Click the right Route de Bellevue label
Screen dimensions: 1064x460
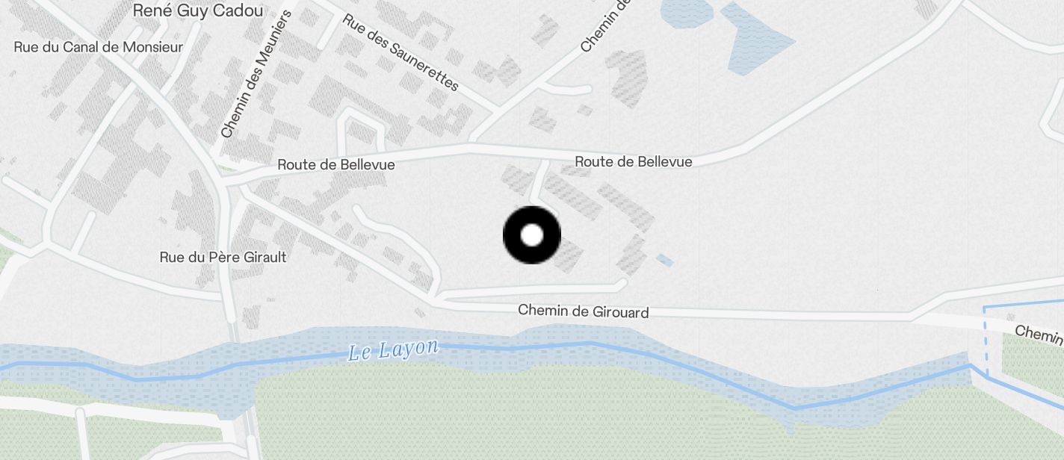[x=634, y=161]
